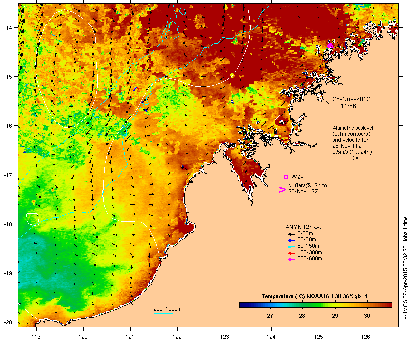Click the latitude axis label -16
The image size is (412, 341).
click(8, 126)
